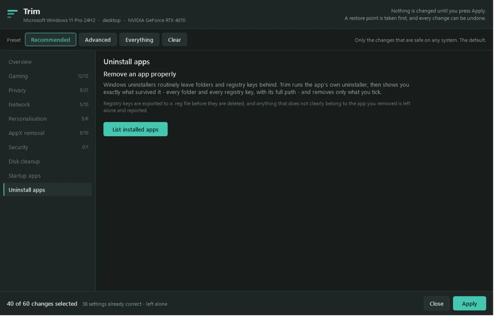Viewport: 500px width, 332px height.
Task: Click the Trim logo icon
Action: tap(12, 14)
